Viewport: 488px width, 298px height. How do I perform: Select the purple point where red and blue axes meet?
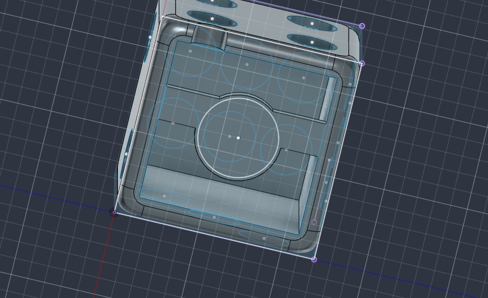pyautogui.click(x=114, y=212)
